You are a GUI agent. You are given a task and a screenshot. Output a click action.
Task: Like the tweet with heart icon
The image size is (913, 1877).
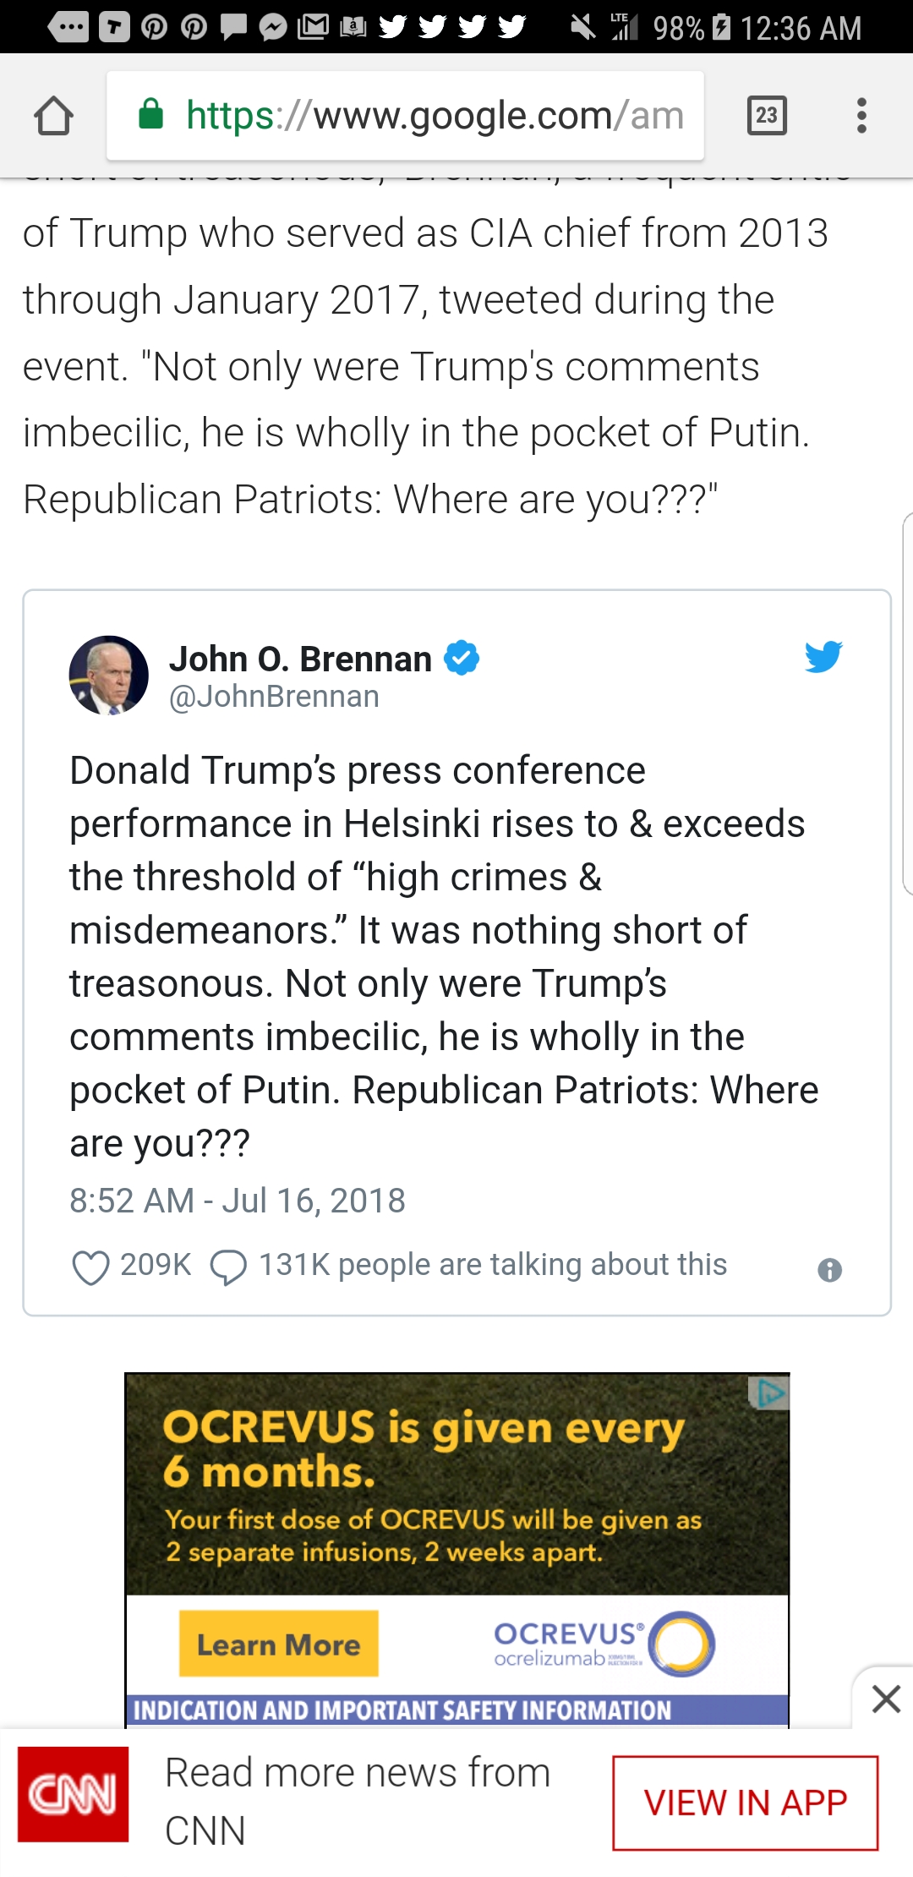coord(90,1267)
